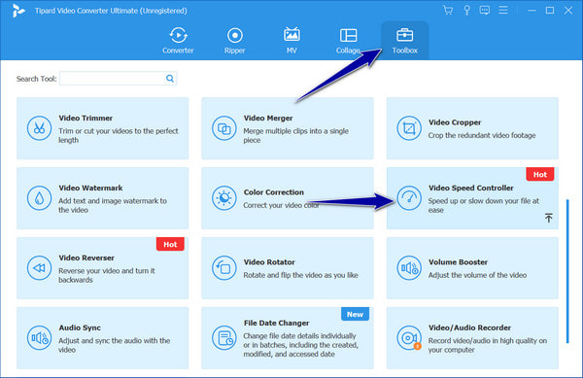Click text "Merge multiple clips into a single piece"

pos(296,135)
